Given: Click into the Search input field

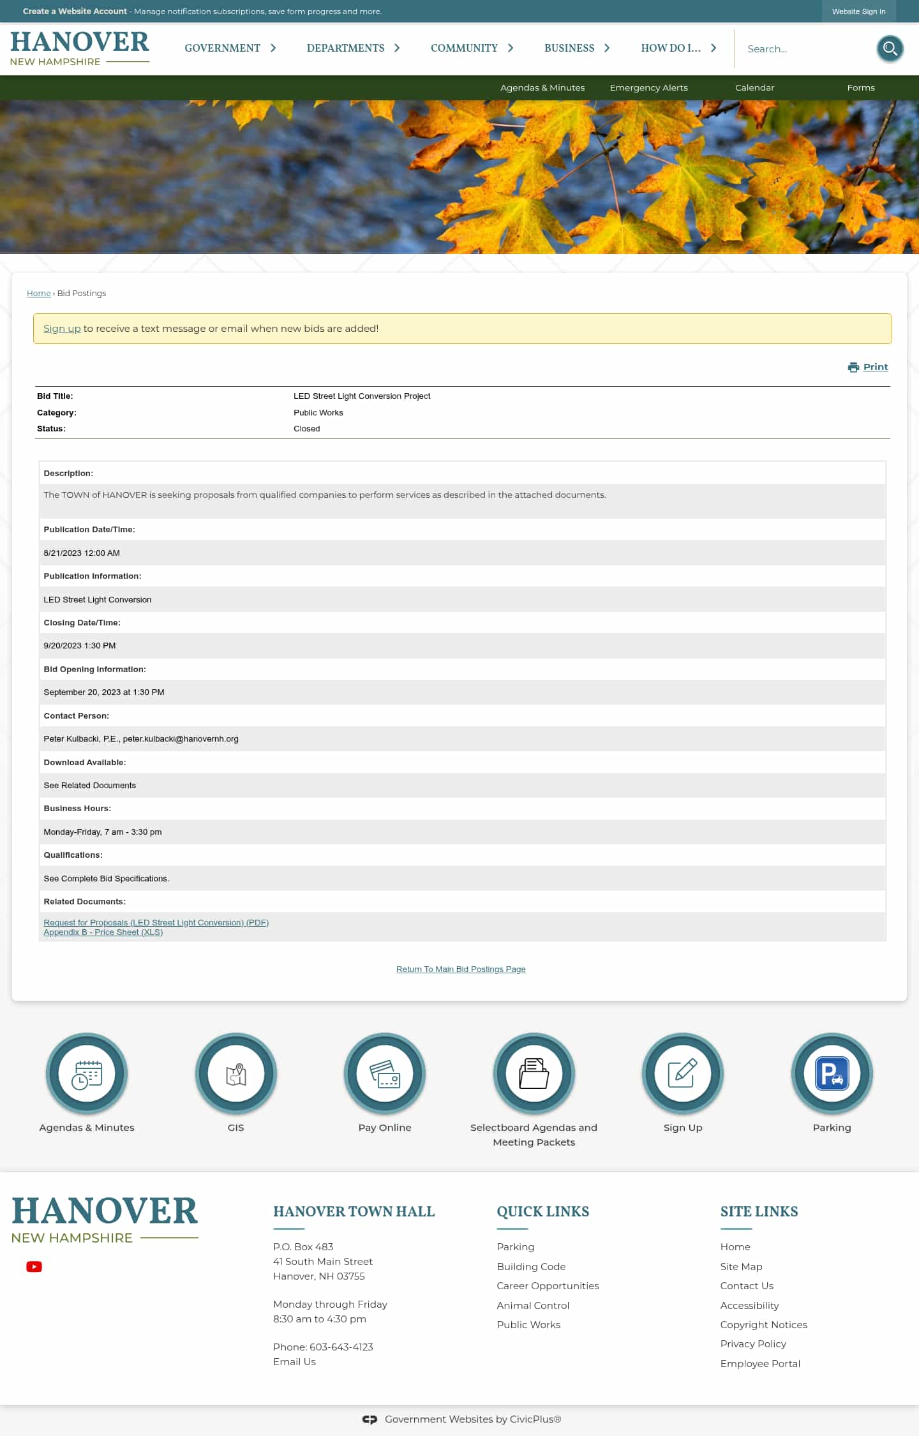Looking at the screenshot, I should (x=804, y=49).
